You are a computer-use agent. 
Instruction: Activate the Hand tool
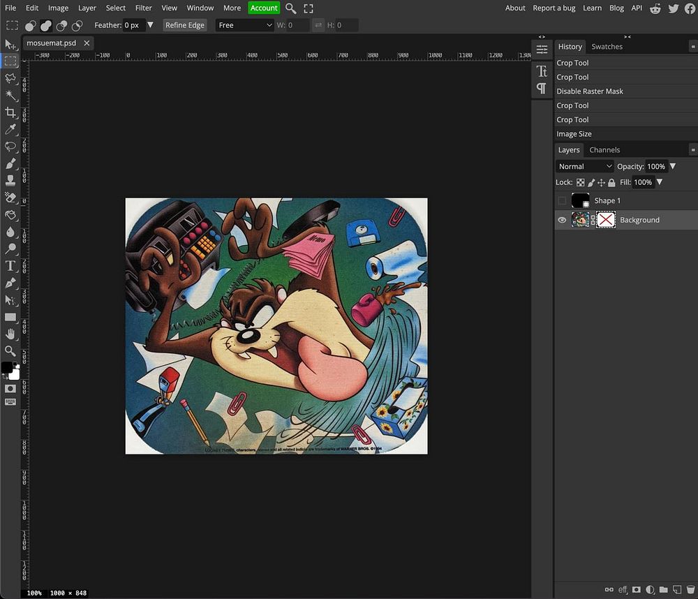coord(10,334)
